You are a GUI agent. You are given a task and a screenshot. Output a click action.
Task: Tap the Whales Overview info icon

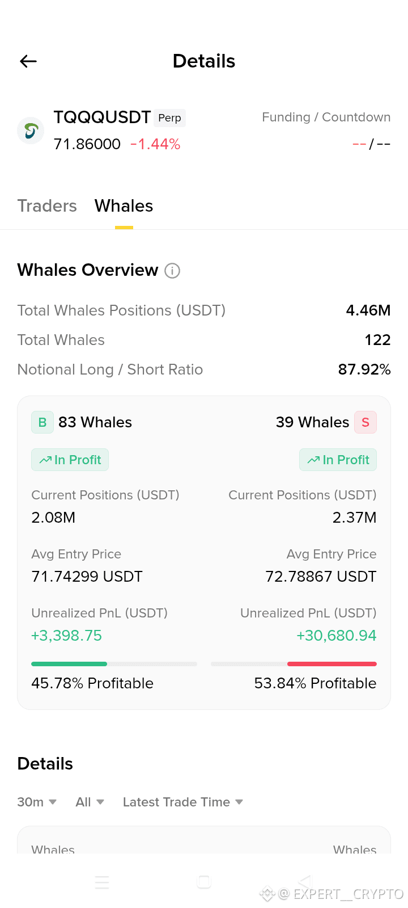pyautogui.click(x=172, y=271)
